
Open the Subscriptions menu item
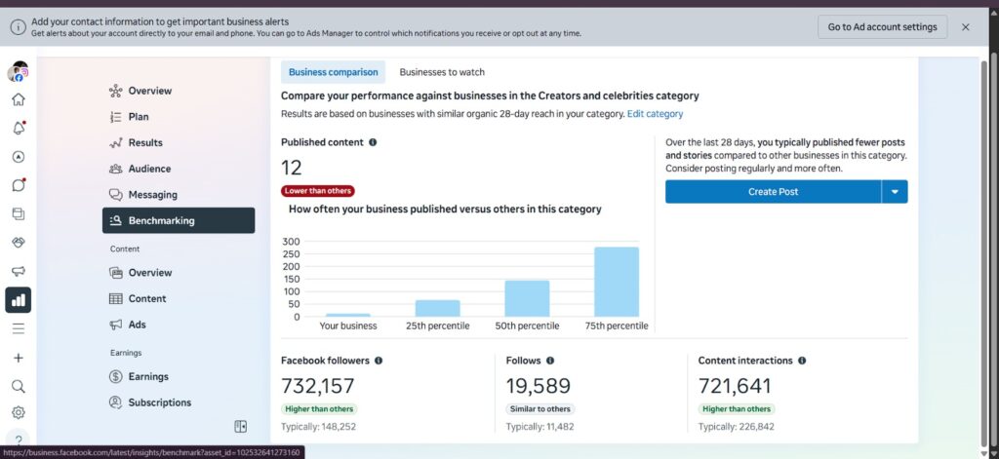179,403
